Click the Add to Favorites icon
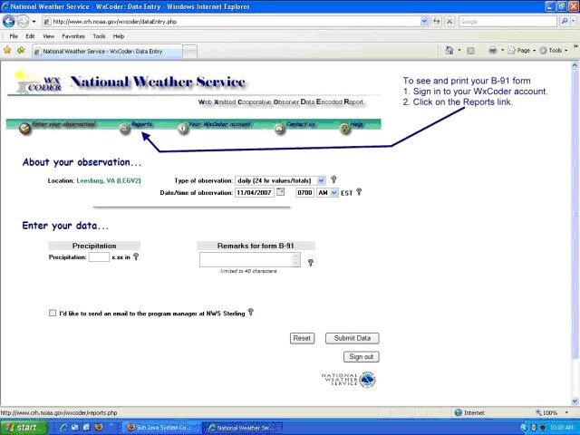580x435 pixels. [x=21, y=51]
